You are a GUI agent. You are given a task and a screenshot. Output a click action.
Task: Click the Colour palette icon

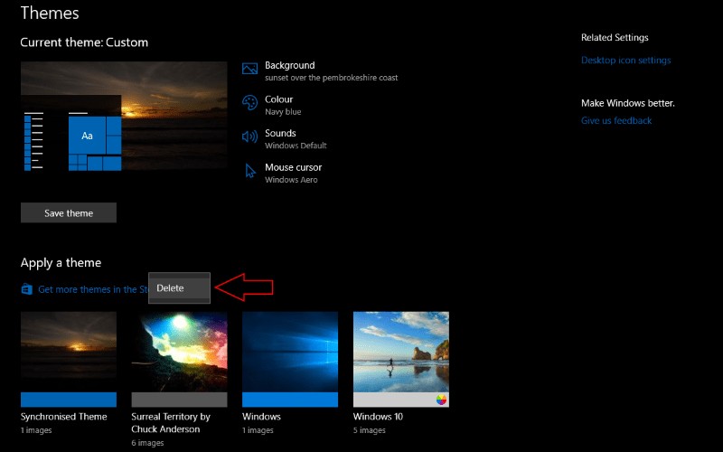tap(249, 102)
